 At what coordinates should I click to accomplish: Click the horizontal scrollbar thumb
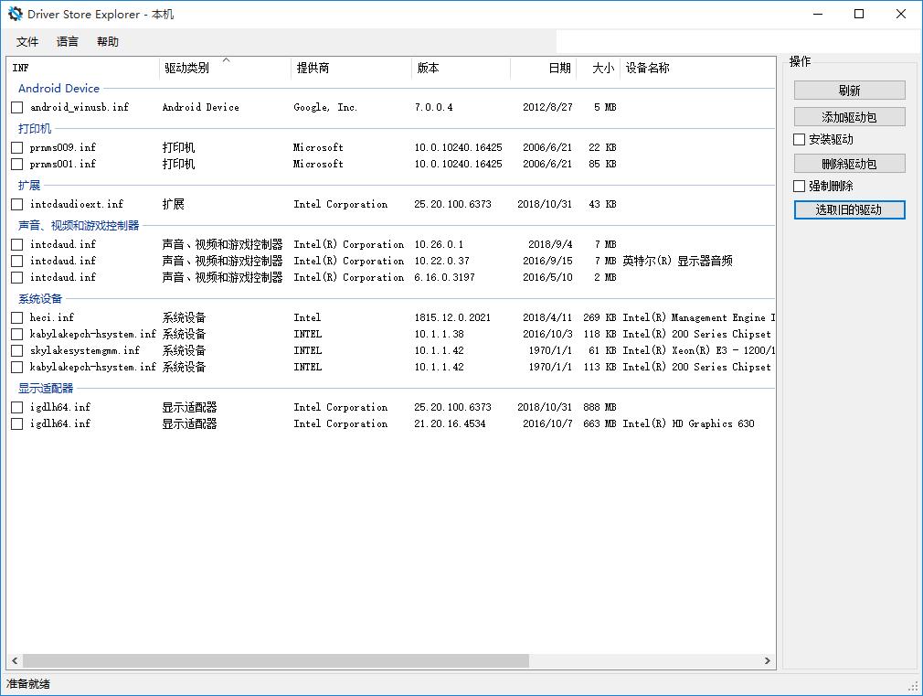pyautogui.click(x=275, y=660)
